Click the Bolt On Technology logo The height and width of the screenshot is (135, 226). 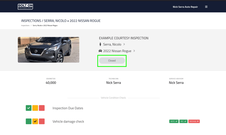[25, 6]
